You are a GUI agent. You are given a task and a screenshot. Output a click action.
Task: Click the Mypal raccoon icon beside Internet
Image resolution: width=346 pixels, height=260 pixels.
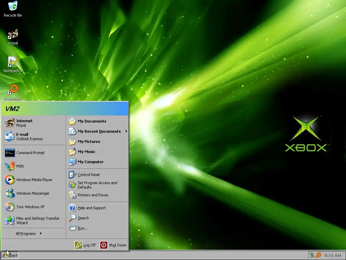coord(10,123)
